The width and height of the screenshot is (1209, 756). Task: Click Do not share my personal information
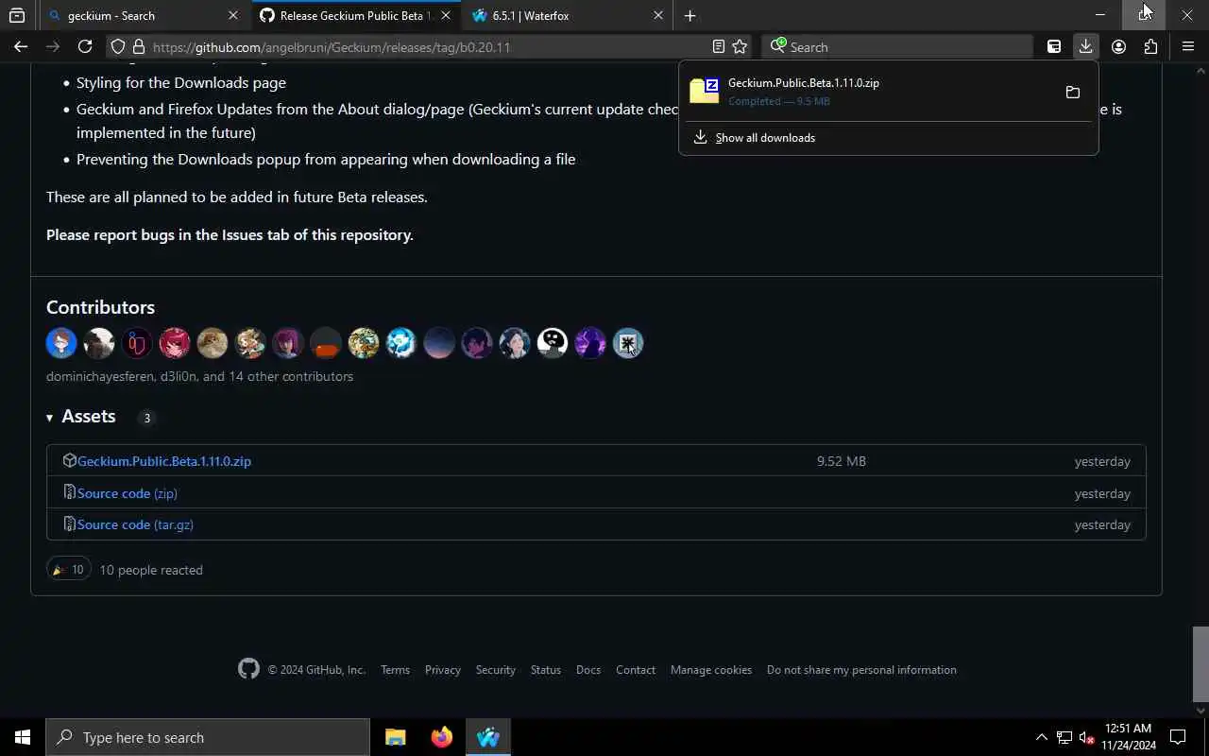tap(861, 669)
